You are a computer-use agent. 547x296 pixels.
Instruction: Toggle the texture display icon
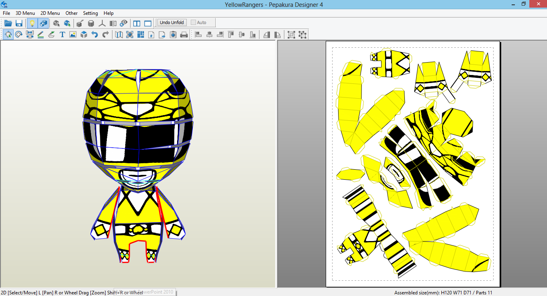coord(43,23)
